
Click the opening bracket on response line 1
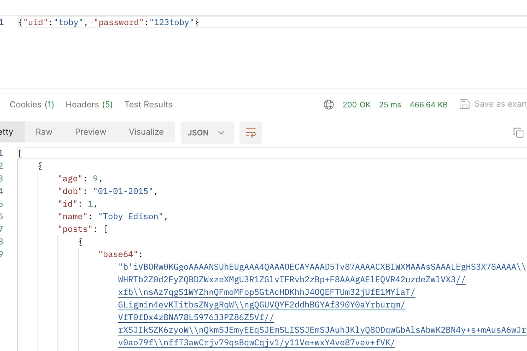pos(20,153)
